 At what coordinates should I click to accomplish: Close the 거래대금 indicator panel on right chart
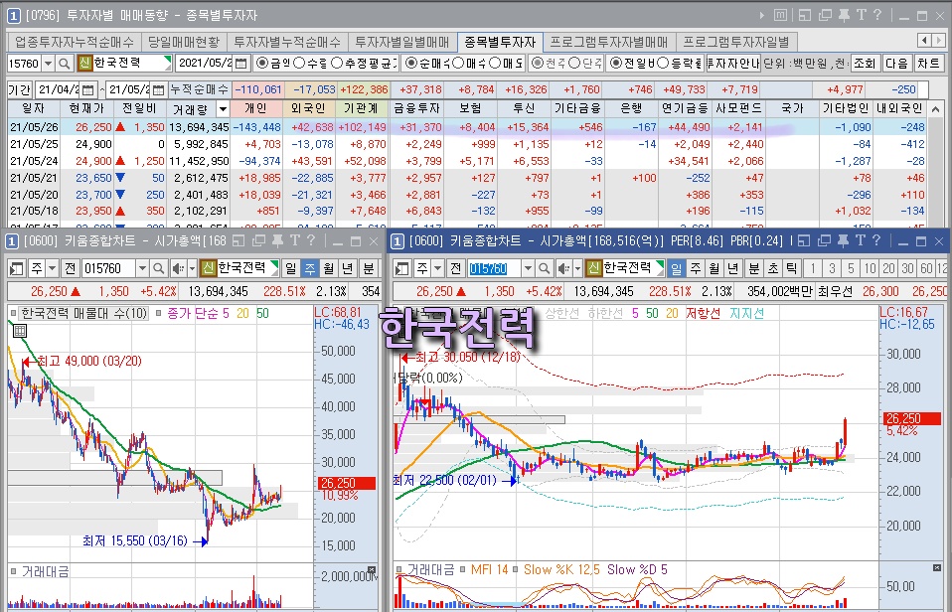(x=936, y=567)
